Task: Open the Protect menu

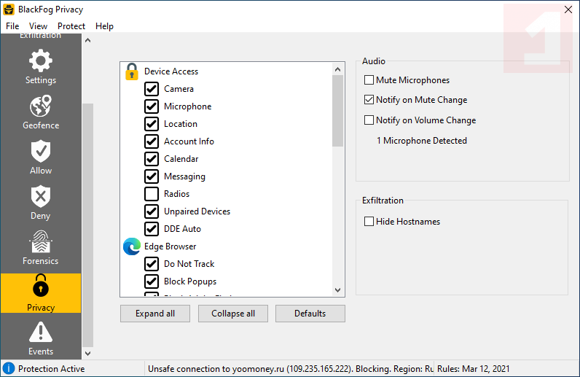Action: click(71, 26)
